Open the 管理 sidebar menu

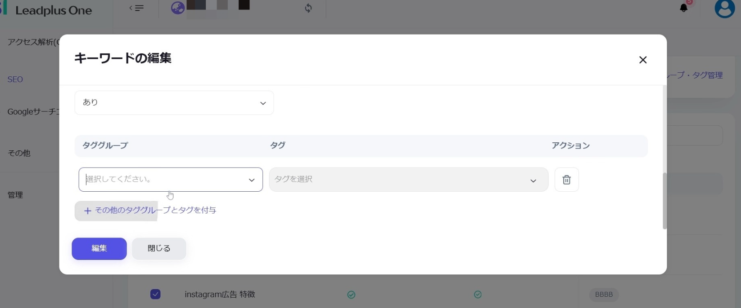(15, 195)
